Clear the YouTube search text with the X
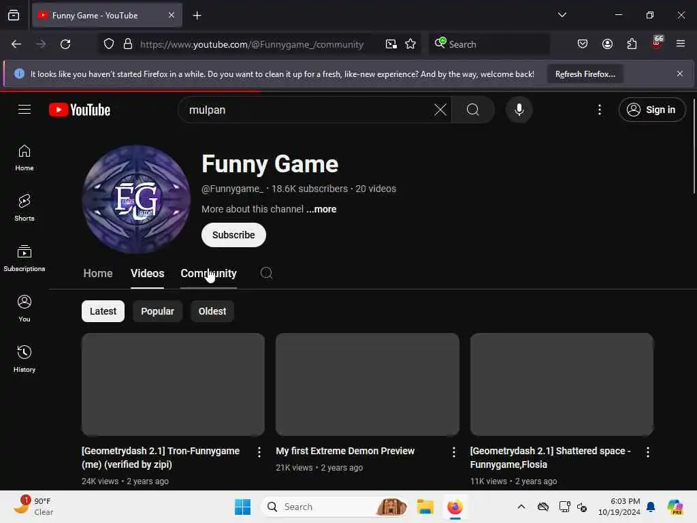Image resolution: width=697 pixels, height=523 pixels. tap(440, 110)
